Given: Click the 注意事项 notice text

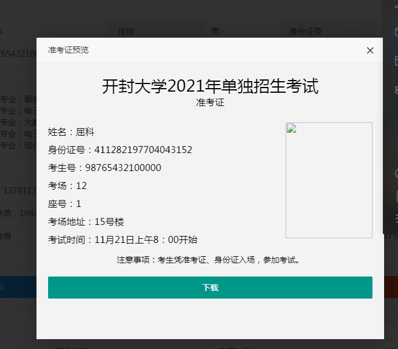Looking at the screenshot, I should (210, 260).
